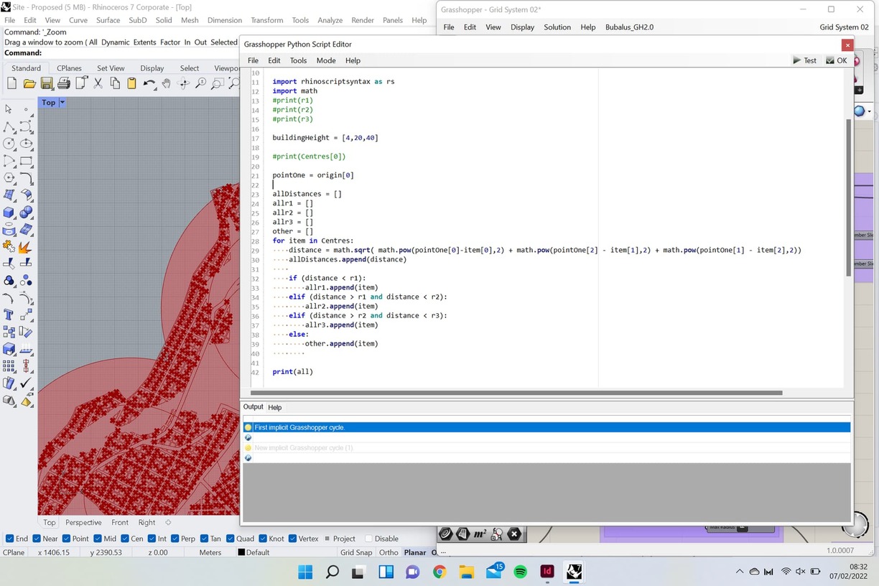Open the Tools menu in Python editor
Image resolution: width=879 pixels, height=586 pixels.
[x=298, y=60]
